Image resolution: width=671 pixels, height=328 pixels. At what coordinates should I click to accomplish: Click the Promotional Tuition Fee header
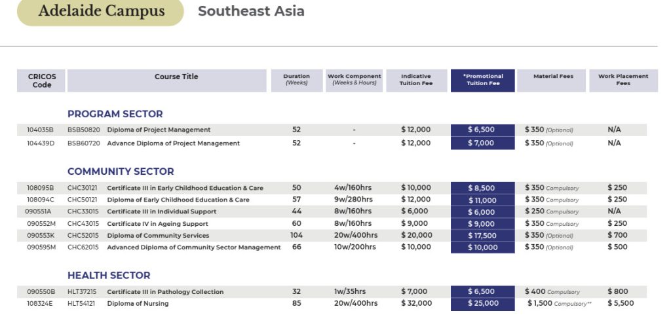click(483, 80)
